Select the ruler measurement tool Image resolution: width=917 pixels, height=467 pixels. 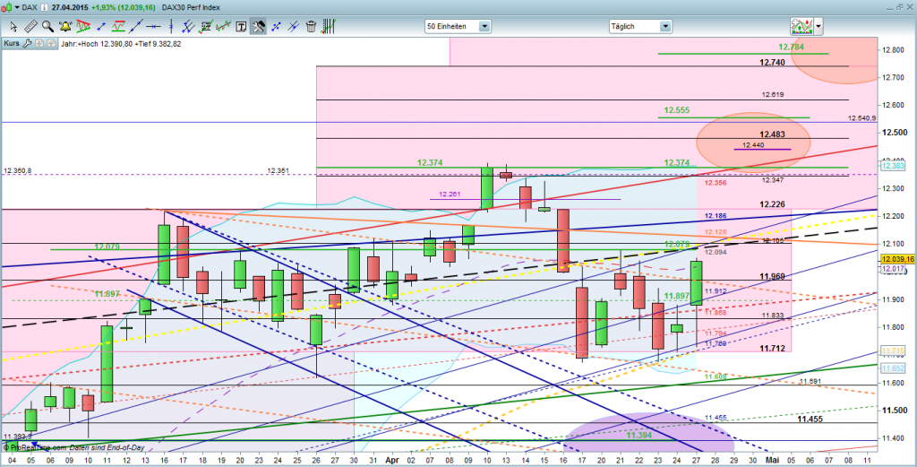(30, 26)
